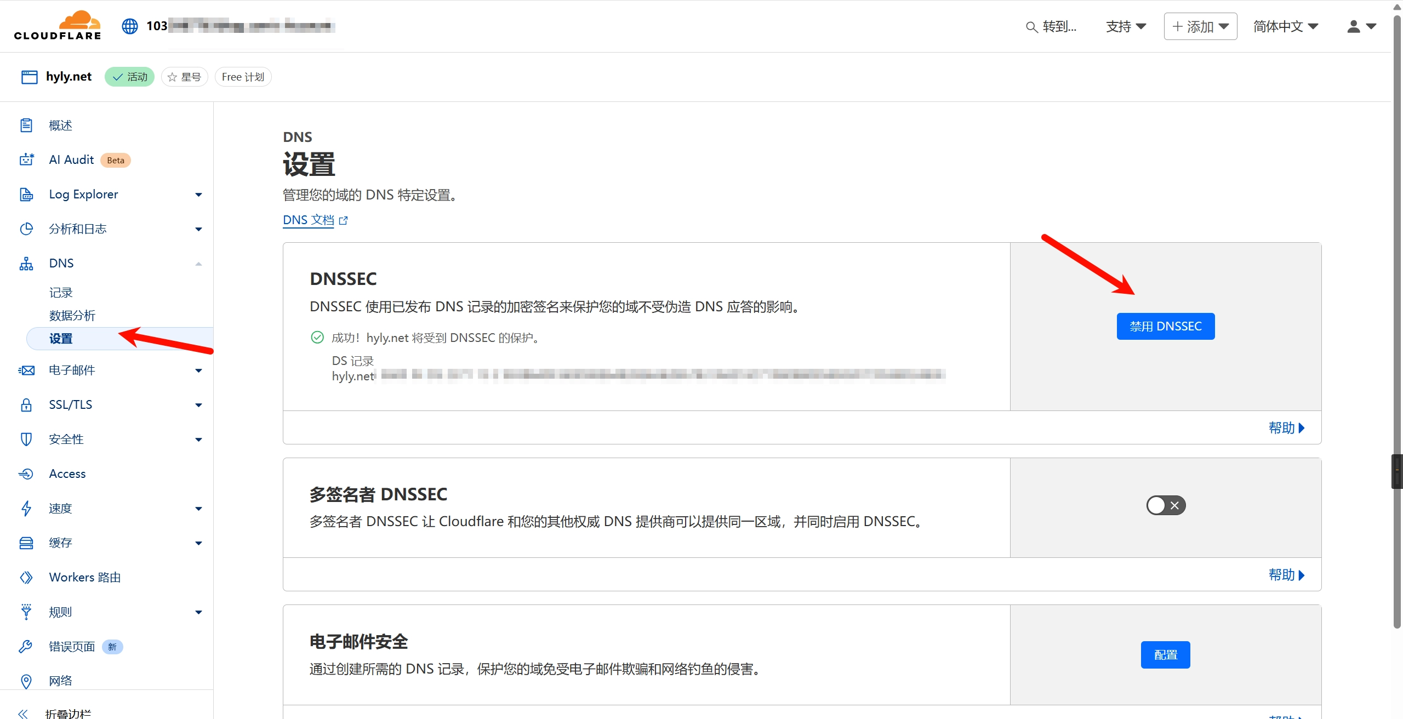Expand the Log Explorer submenu arrow
This screenshot has width=1403, height=719.
(198, 195)
